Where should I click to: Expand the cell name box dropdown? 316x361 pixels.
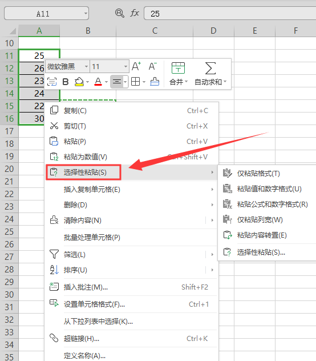pos(86,13)
